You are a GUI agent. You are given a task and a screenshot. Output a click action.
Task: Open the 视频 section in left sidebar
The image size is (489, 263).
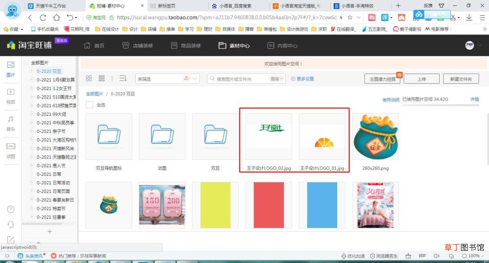(x=11, y=96)
